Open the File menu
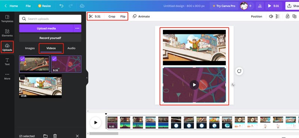This screenshot has height=138, width=299. coord(28,6)
